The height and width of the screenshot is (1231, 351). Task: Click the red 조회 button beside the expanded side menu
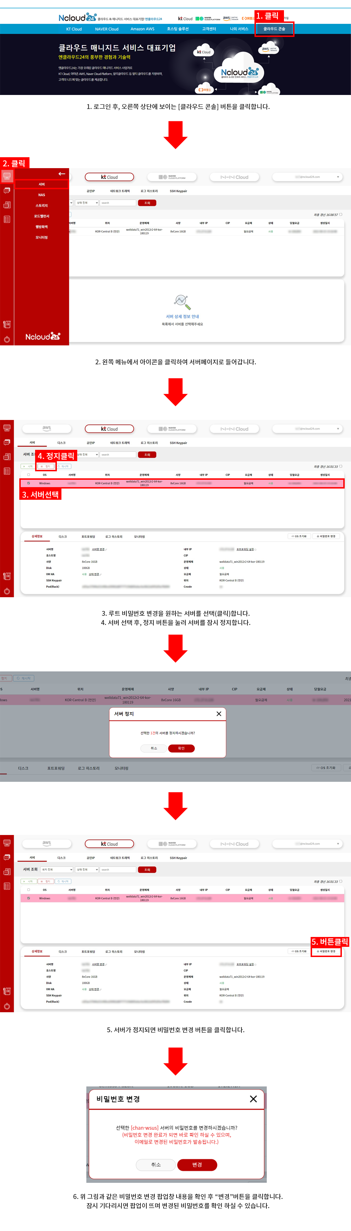[147, 203]
